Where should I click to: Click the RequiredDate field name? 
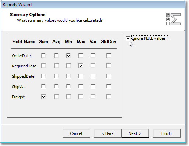click(24, 66)
